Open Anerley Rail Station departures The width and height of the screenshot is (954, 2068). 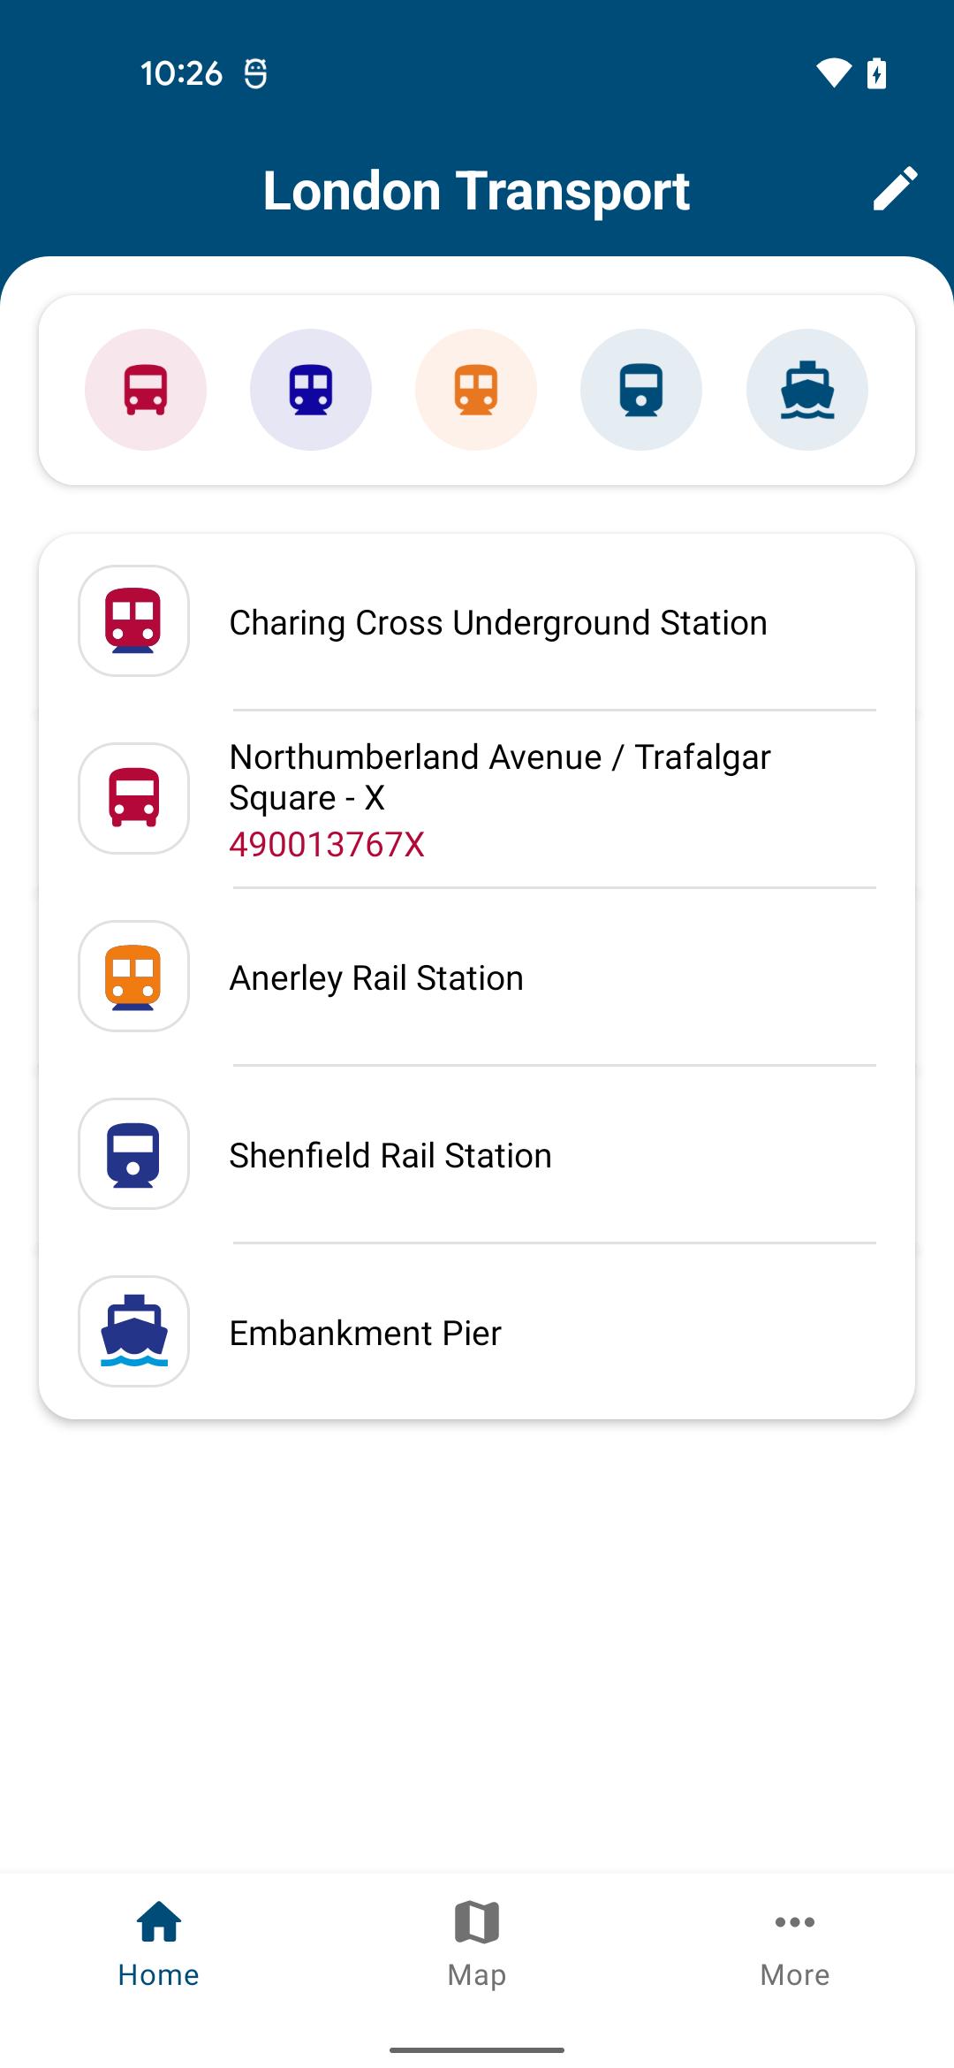click(477, 977)
